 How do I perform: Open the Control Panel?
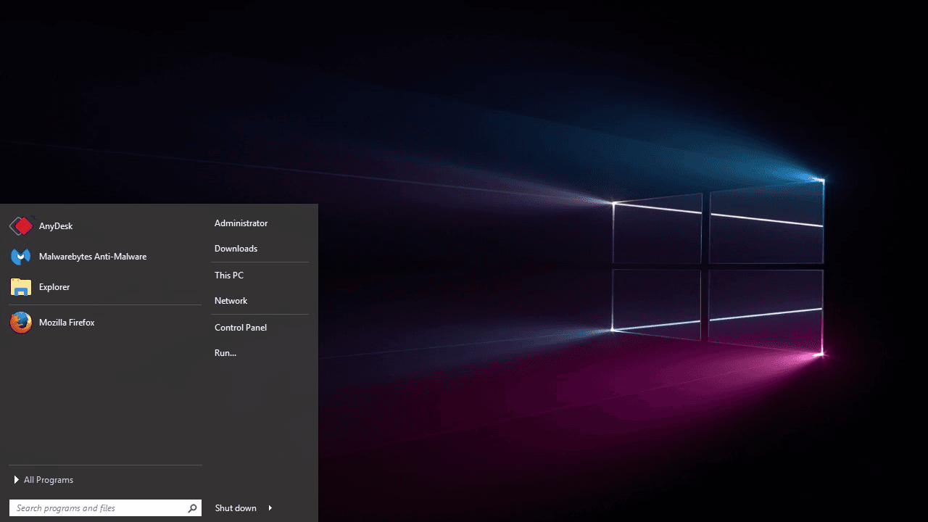coord(241,327)
